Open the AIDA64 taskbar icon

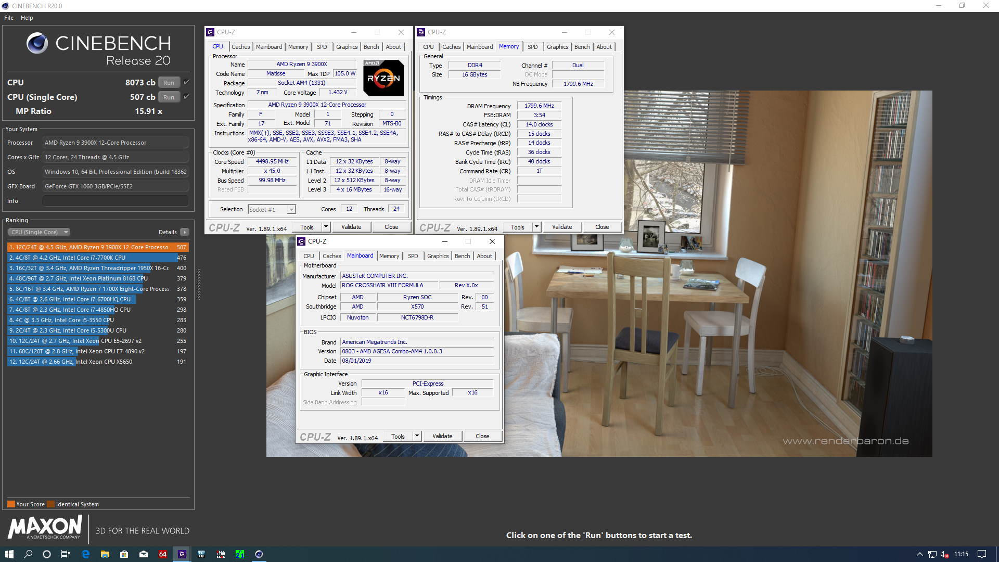[x=163, y=554]
